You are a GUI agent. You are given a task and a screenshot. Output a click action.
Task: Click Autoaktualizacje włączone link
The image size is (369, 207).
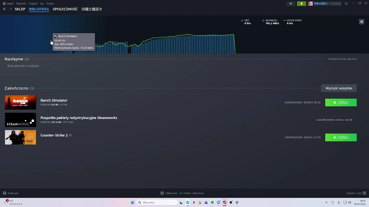[342, 59]
